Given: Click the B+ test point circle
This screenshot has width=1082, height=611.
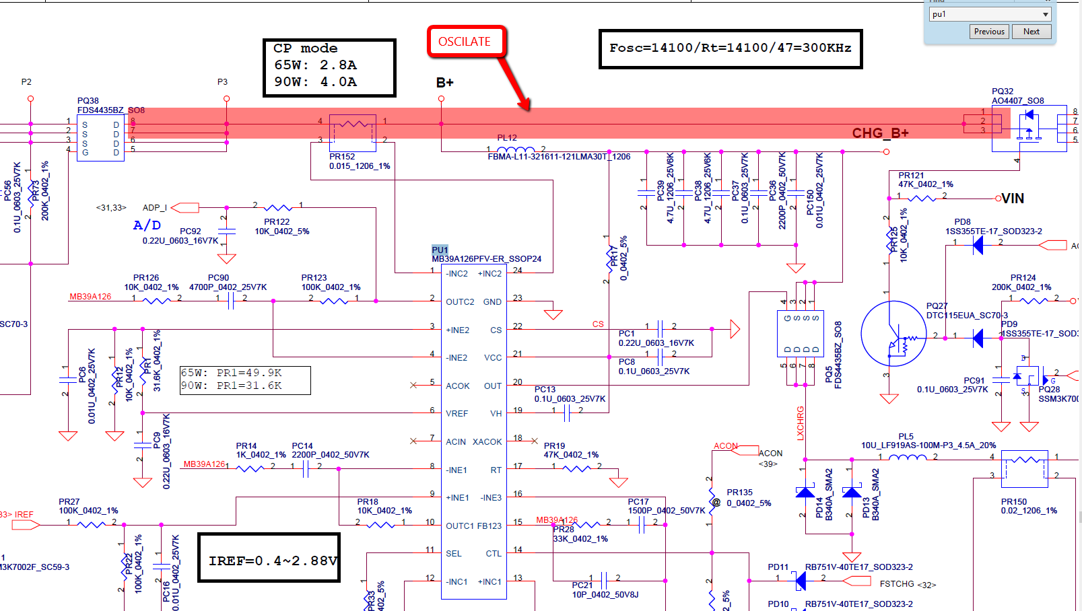Looking at the screenshot, I should click(x=441, y=99).
